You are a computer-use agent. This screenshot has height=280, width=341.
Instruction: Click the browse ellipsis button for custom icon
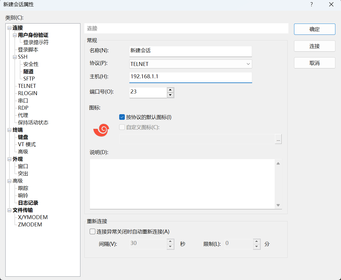point(278,139)
